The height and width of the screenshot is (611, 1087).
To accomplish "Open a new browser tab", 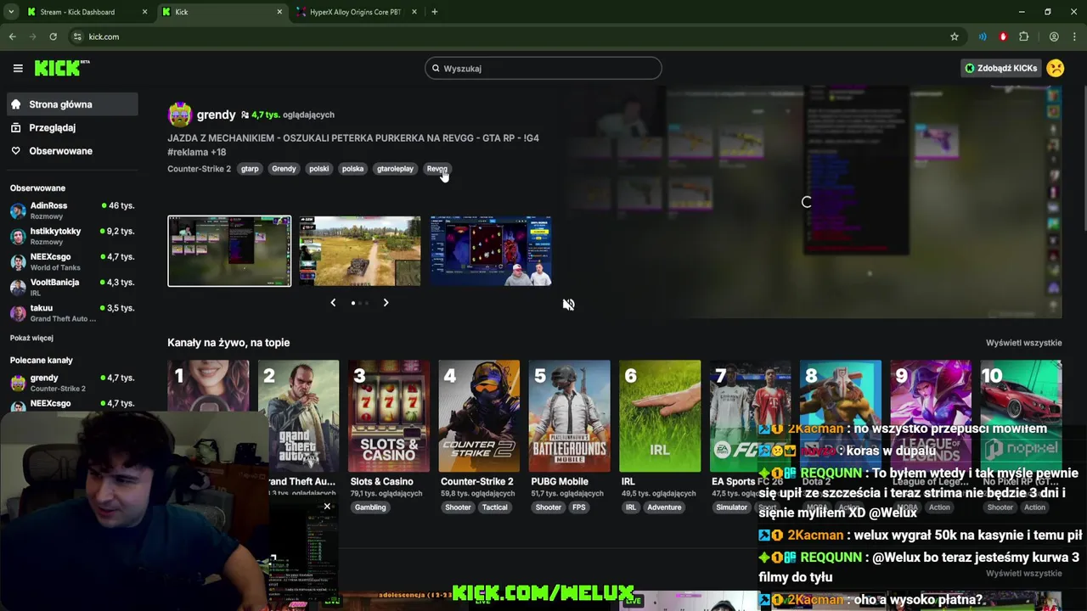I will [x=434, y=12].
